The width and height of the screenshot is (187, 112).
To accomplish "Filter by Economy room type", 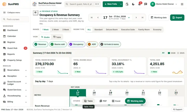I will pos(157,29).
